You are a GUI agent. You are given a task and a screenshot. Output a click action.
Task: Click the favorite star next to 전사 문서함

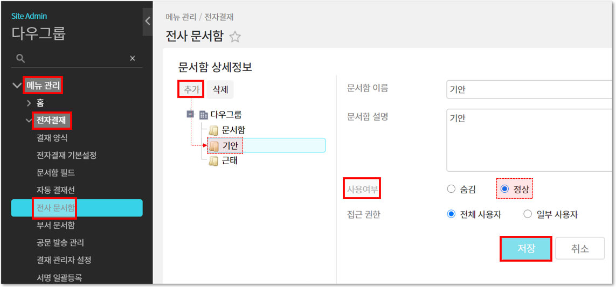click(x=235, y=37)
